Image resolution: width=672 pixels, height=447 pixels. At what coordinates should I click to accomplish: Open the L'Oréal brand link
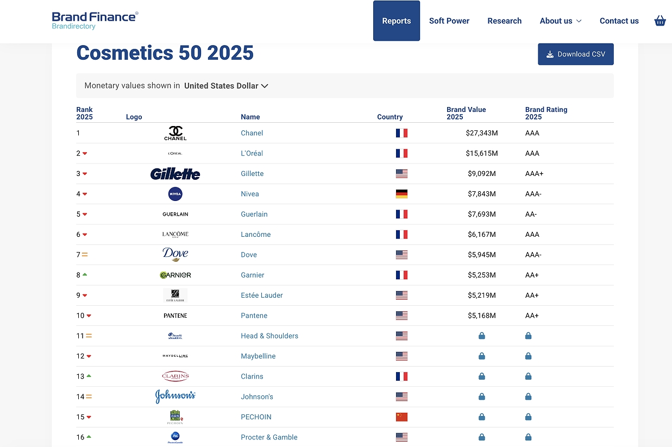[x=252, y=153]
